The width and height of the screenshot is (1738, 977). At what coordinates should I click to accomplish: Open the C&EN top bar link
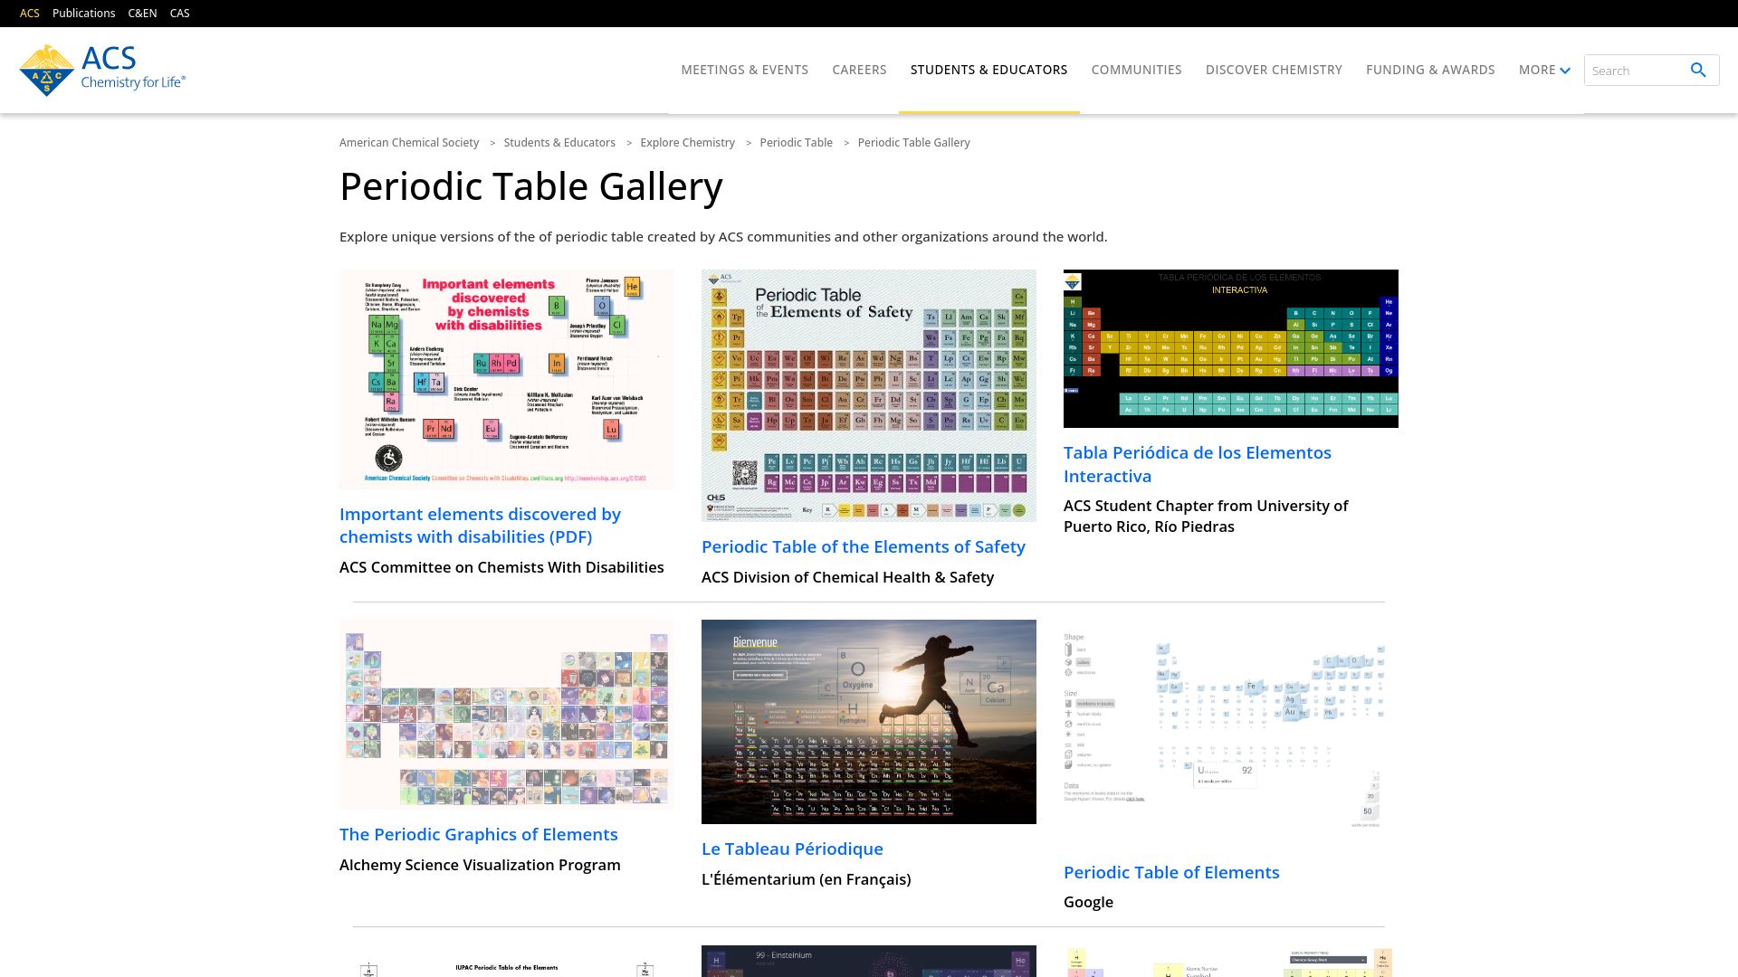pos(142,14)
